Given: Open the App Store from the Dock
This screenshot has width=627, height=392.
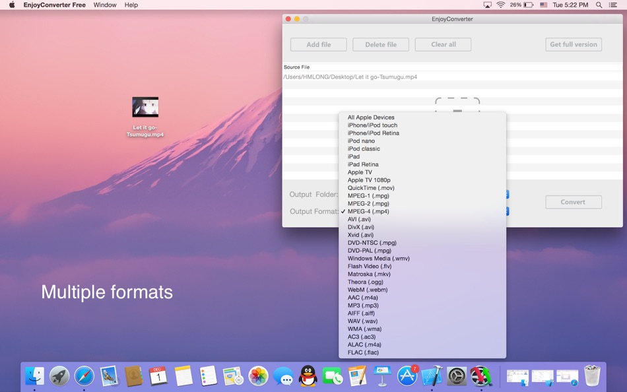Looking at the screenshot, I should pos(406,377).
